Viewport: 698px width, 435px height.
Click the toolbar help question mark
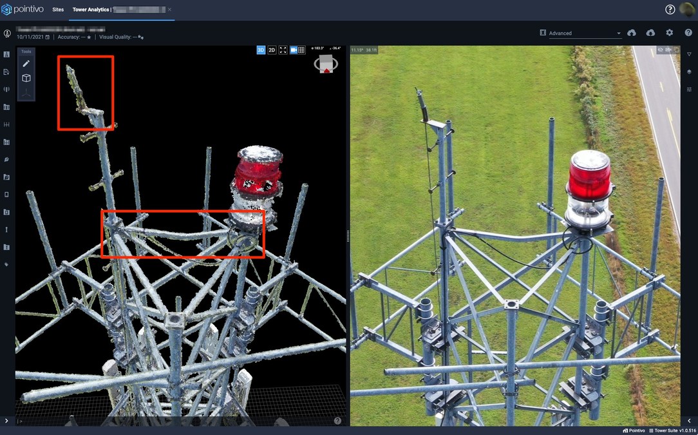pos(688,32)
